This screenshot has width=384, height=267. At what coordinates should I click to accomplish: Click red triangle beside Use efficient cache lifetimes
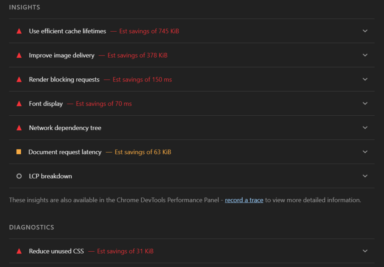19,31
